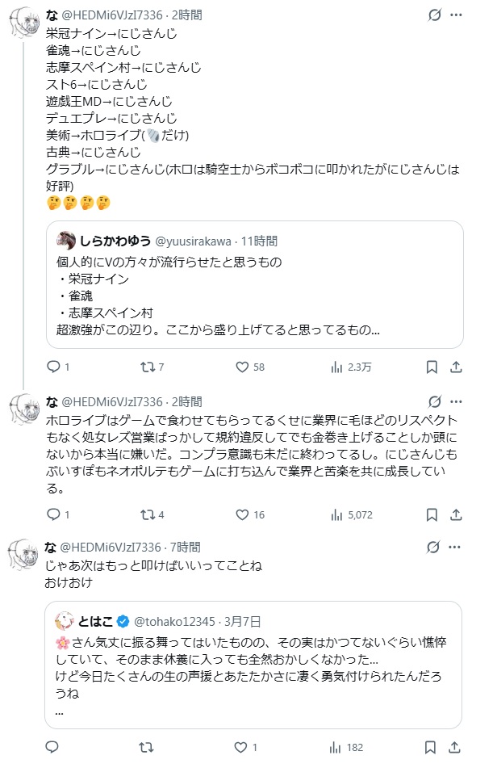
Task: Retweet the tweet with 4 reposts
Action: (148, 514)
